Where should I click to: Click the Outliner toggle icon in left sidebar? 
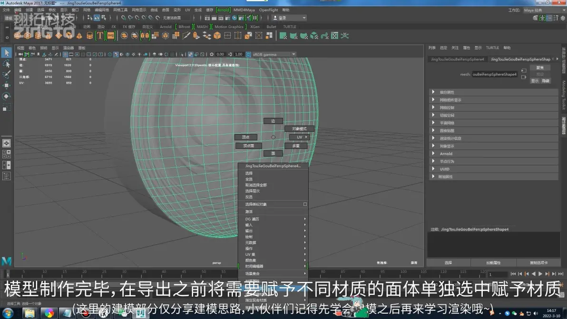(7, 176)
